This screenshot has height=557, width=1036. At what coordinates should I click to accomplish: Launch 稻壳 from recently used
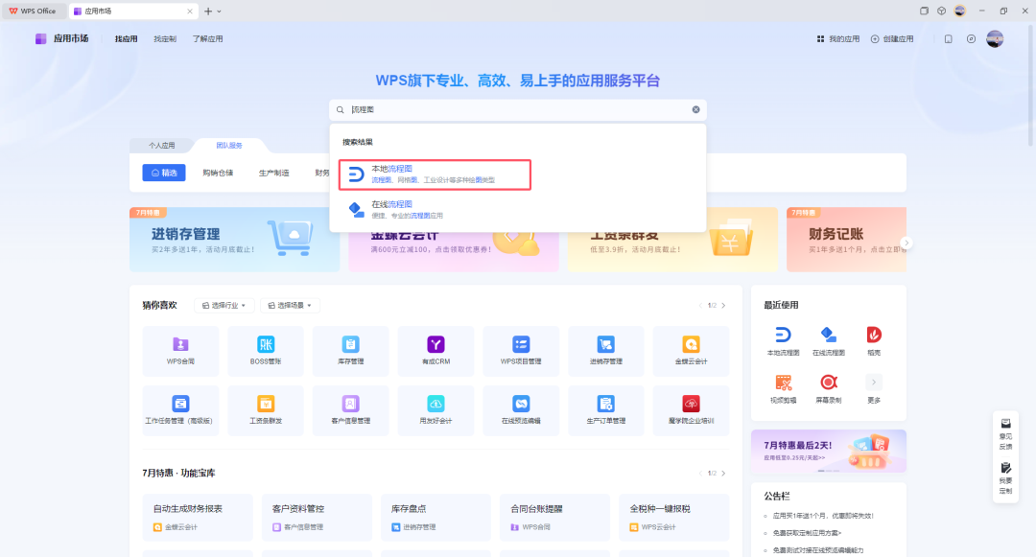pyautogui.click(x=874, y=340)
